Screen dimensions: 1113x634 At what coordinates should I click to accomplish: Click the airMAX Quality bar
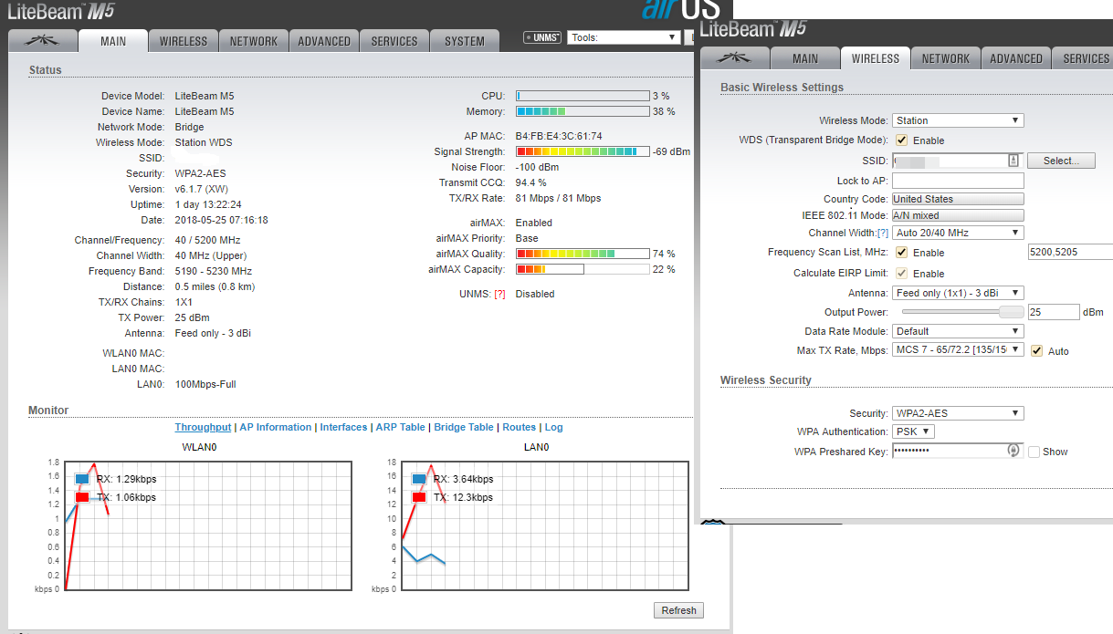[583, 254]
